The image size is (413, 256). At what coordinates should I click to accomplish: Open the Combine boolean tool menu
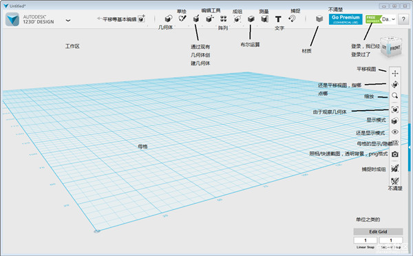(x=251, y=19)
